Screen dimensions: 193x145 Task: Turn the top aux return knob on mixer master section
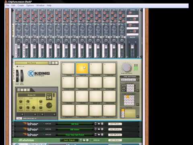(x=130, y=13)
